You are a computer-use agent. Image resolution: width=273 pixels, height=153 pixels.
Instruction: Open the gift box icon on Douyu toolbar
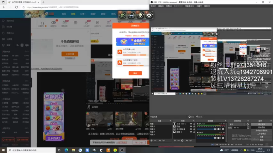click(75, 22)
